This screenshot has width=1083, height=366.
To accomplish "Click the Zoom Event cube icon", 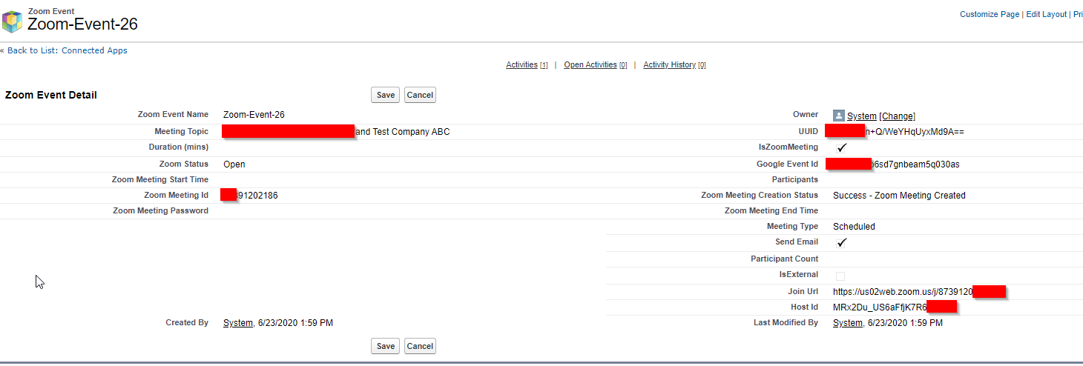I will point(12,22).
